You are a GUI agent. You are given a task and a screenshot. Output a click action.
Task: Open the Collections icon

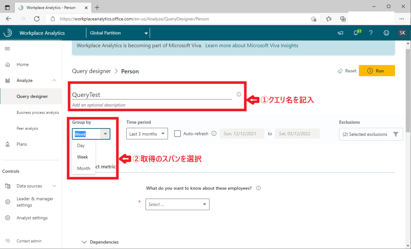coord(342,19)
